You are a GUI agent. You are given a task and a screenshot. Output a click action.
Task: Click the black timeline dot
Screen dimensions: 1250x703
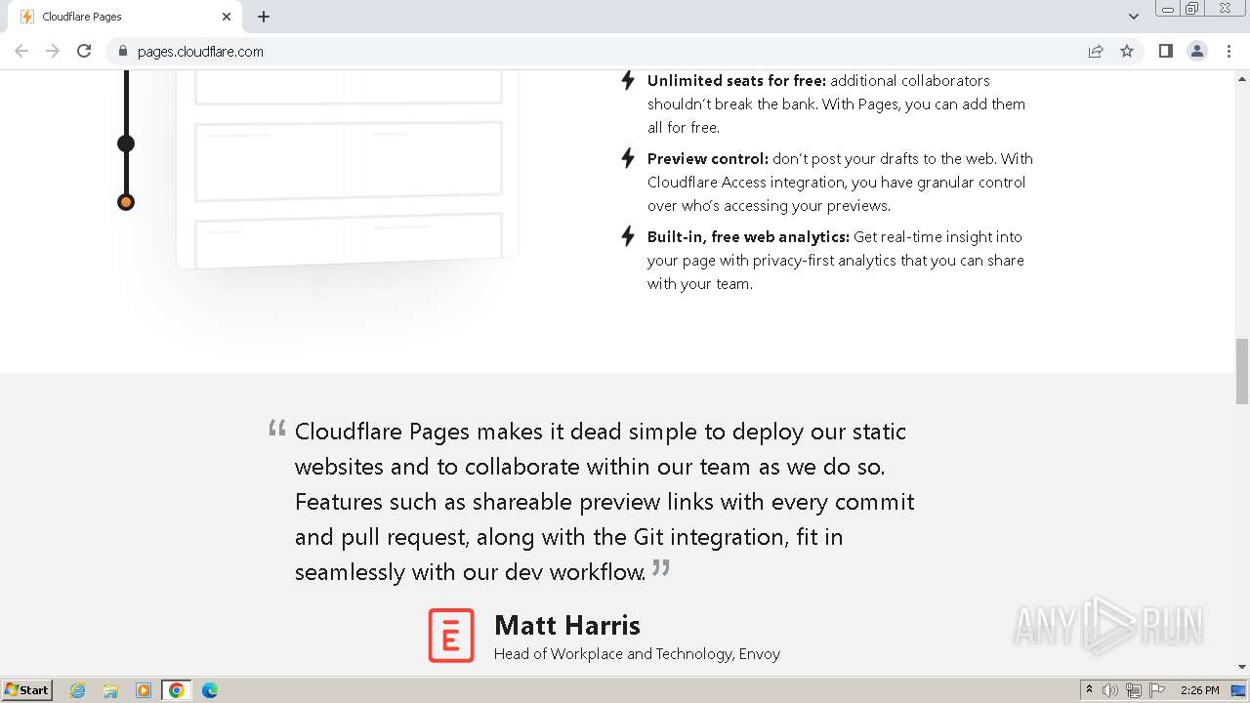[x=126, y=144]
